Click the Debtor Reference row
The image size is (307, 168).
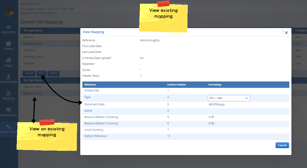coord(186,136)
